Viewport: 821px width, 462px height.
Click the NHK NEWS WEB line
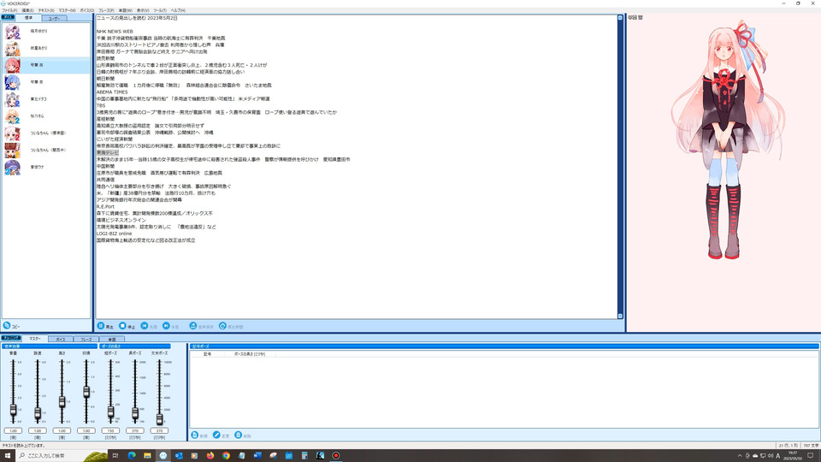(x=115, y=32)
